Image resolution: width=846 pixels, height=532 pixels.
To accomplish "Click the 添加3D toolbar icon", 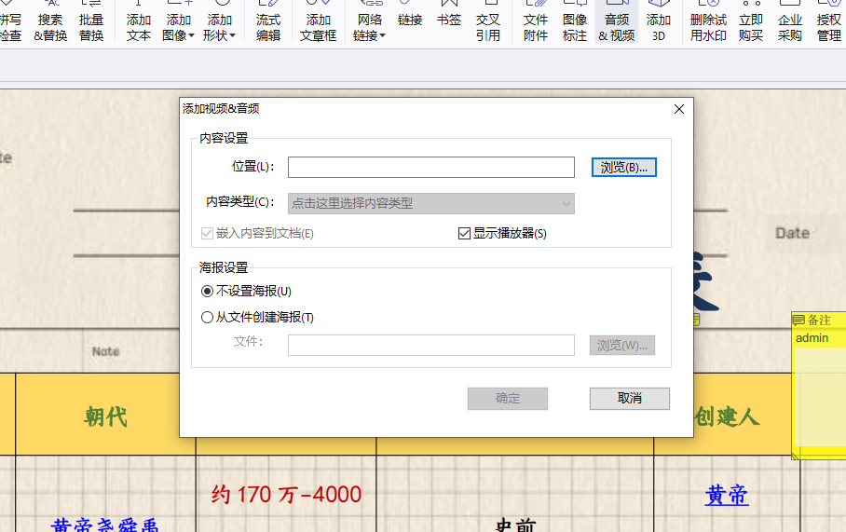I will [658, 20].
